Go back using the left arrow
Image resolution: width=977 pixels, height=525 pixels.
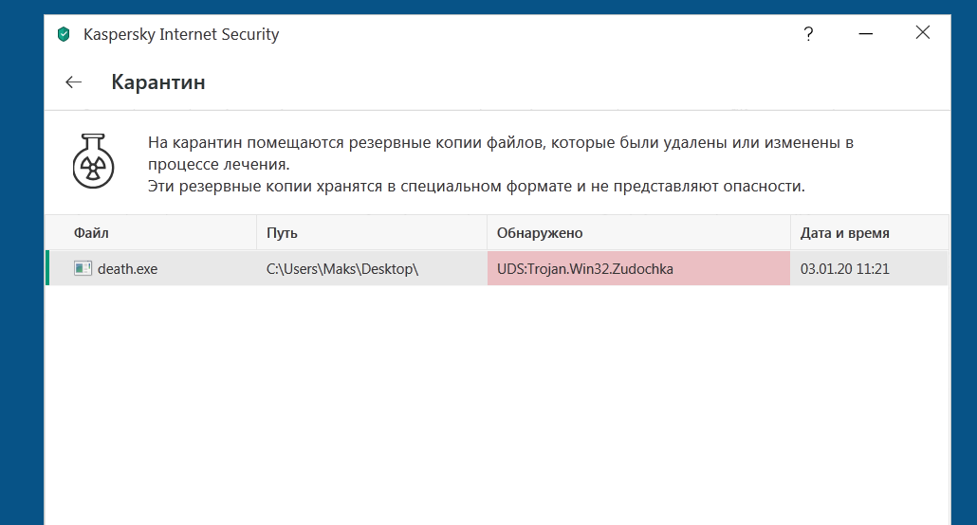point(73,82)
